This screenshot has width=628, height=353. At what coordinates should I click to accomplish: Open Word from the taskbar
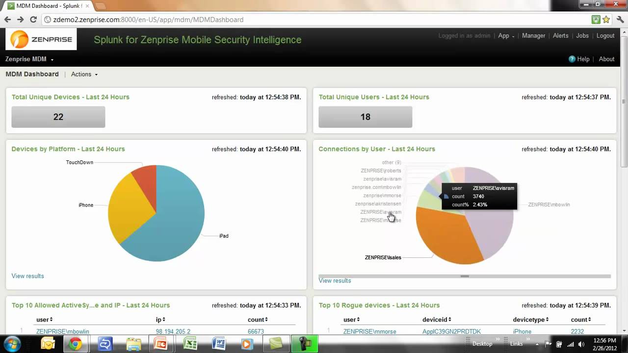218,344
